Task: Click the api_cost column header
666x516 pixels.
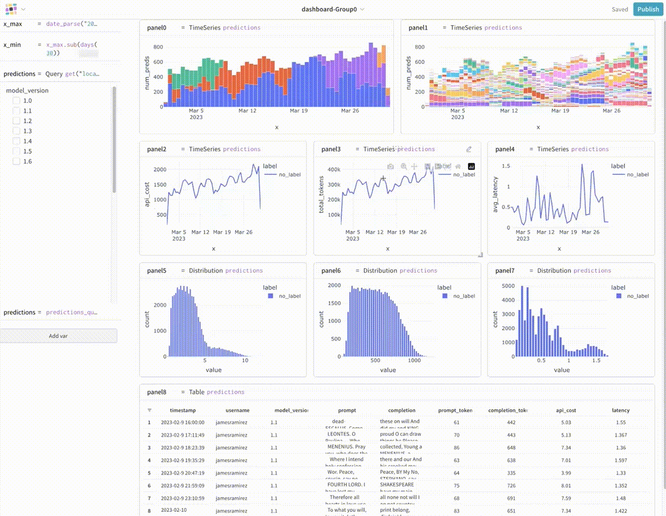Action: coord(566,410)
